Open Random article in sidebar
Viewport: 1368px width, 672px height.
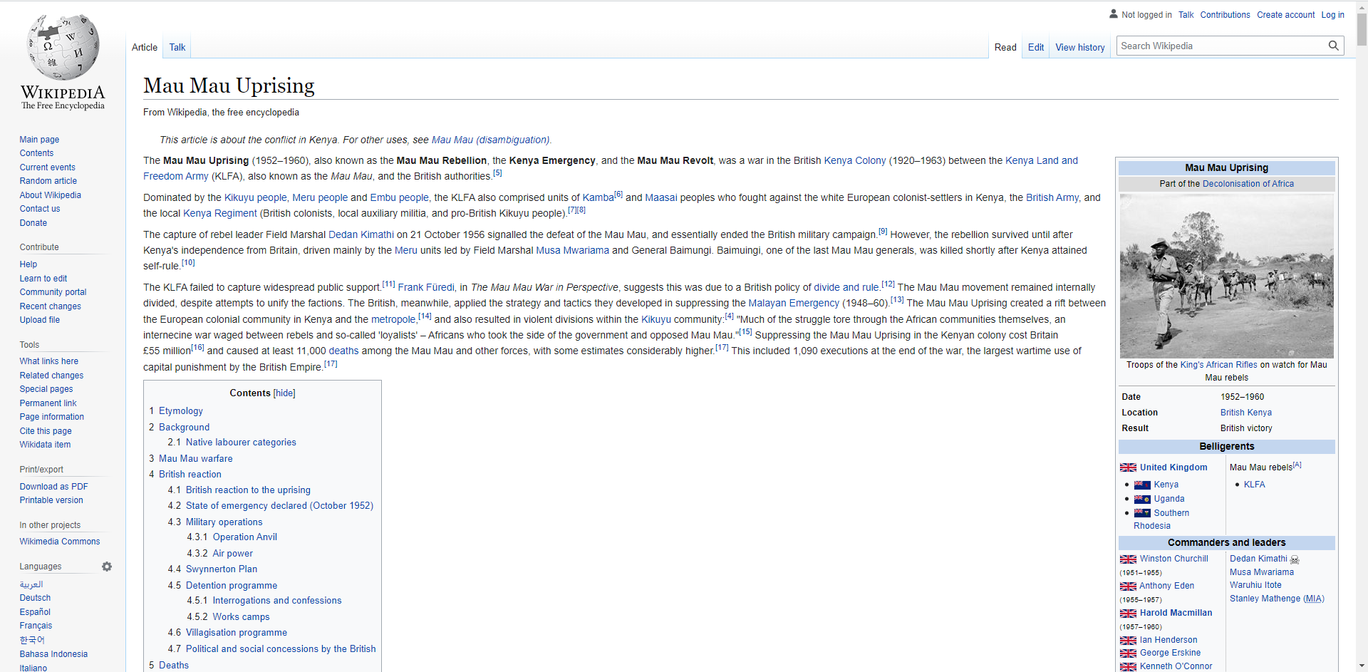(x=48, y=181)
